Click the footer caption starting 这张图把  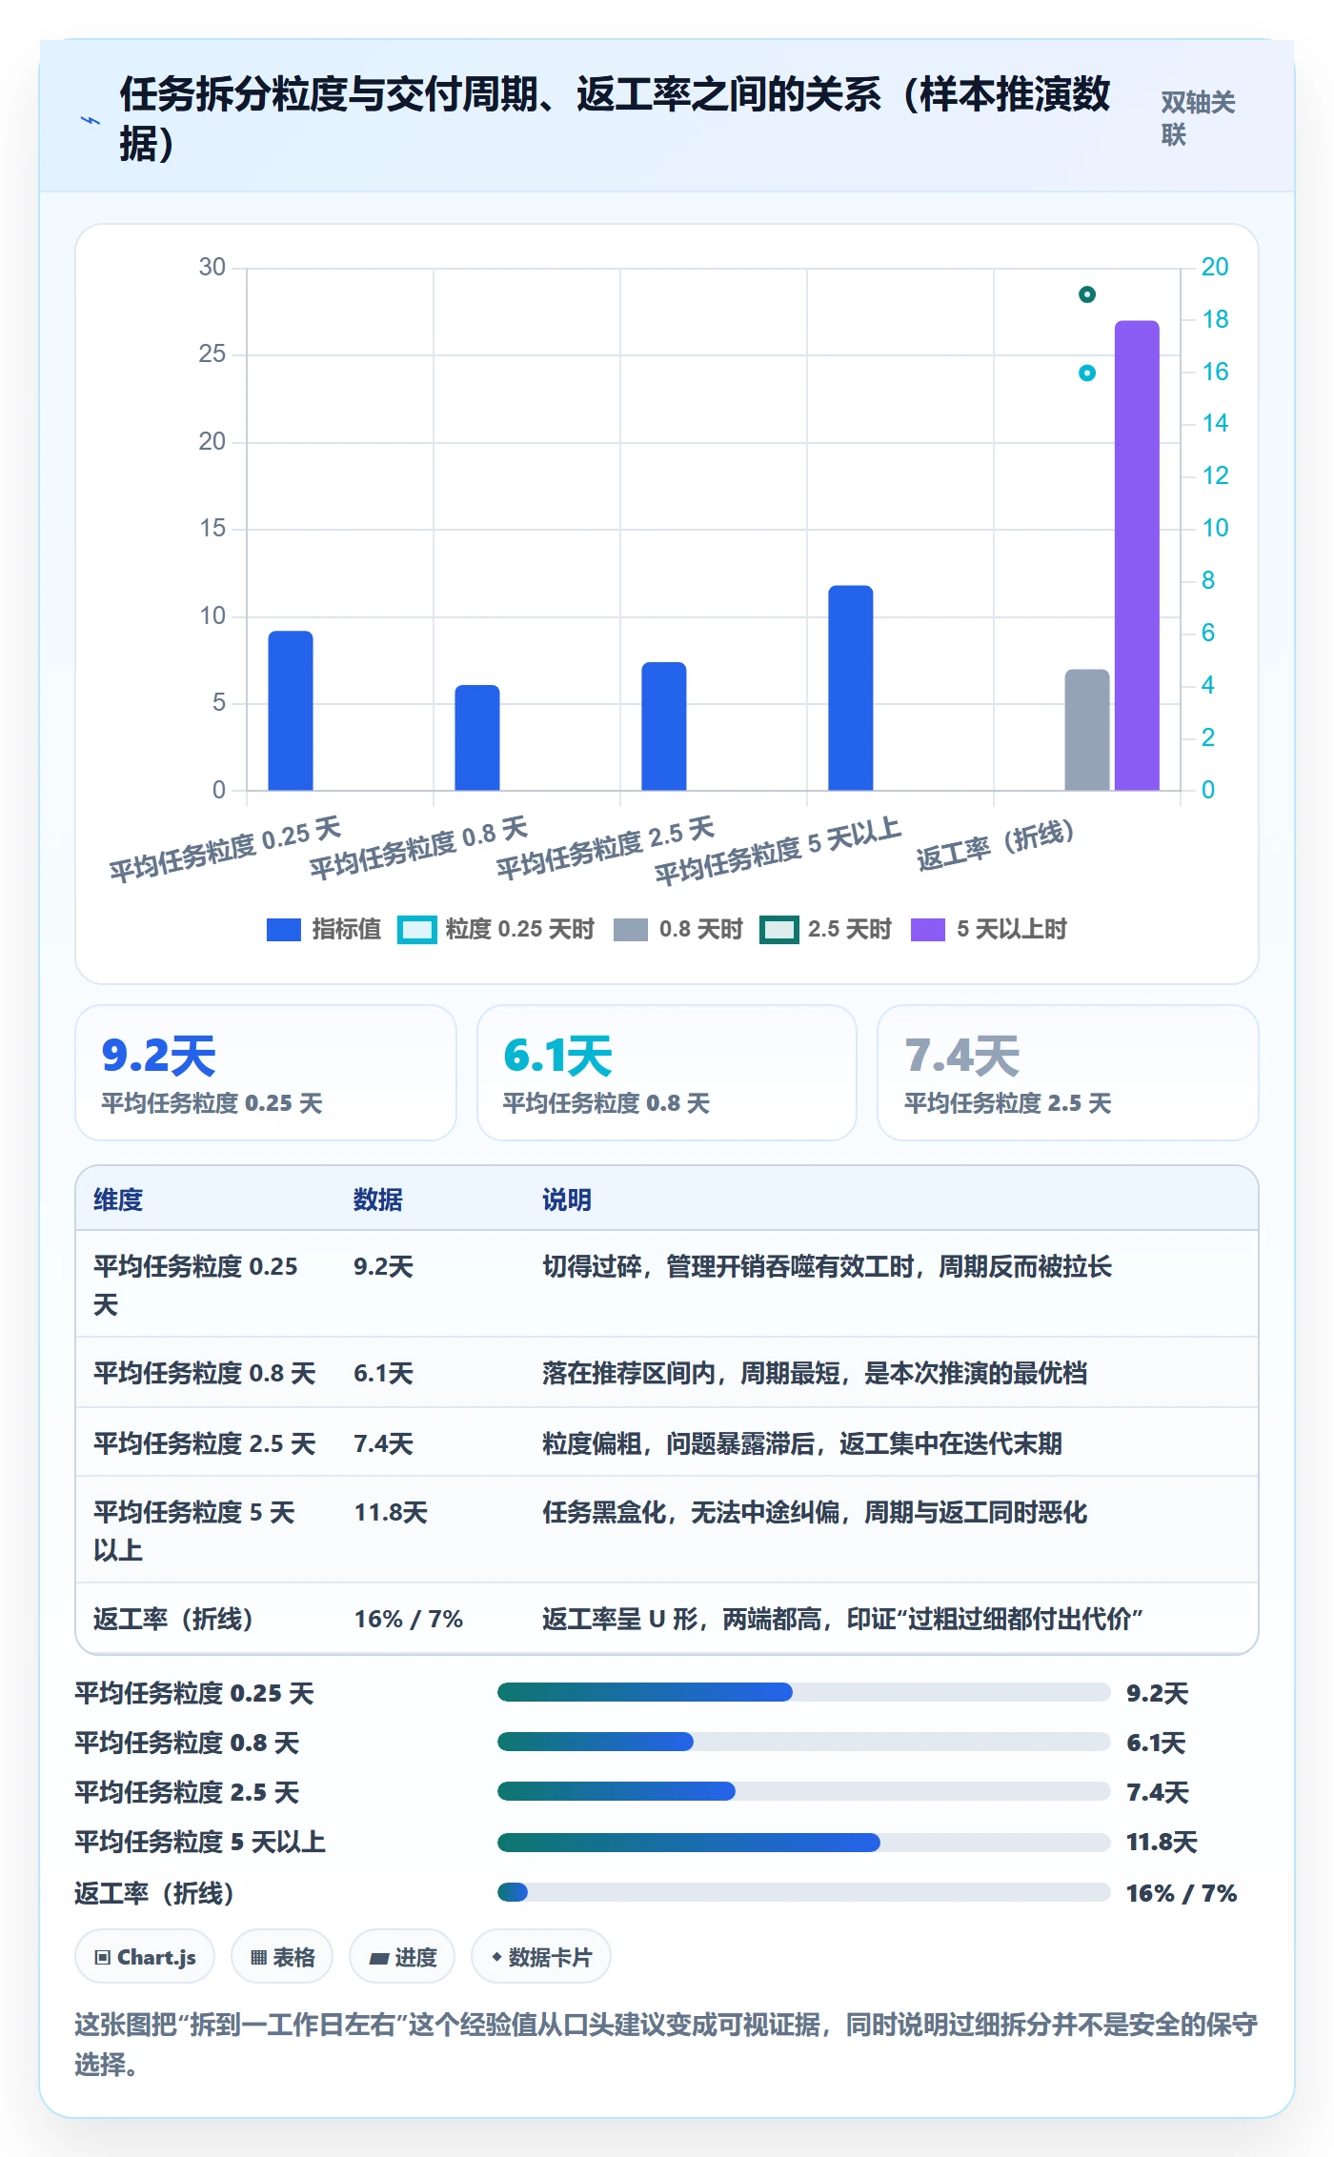point(666,2044)
